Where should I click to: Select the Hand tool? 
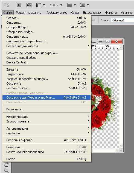[6, 164]
